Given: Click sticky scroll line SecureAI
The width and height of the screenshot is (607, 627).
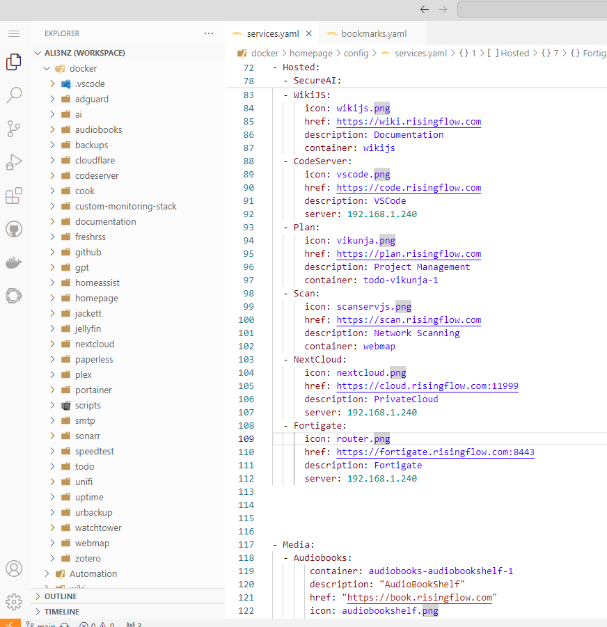Looking at the screenshot, I should point(317,80).
